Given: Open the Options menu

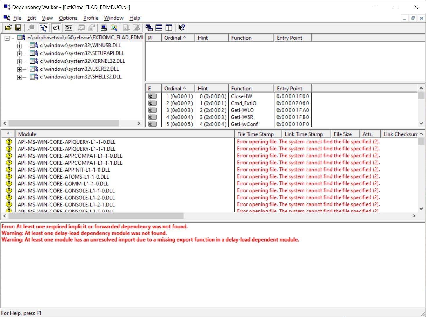Looking at the screenshot, I should [68, 18].
